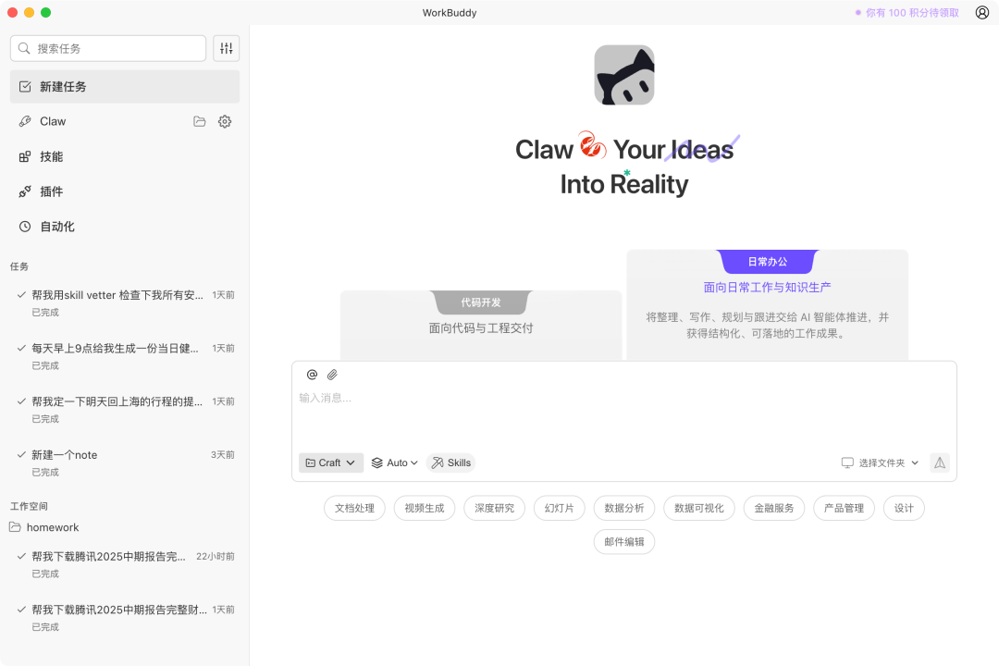Click the checkmark icon of 新建一个note task
The height and width of the screenshot is (666, 999).
[x=21, y=454]
